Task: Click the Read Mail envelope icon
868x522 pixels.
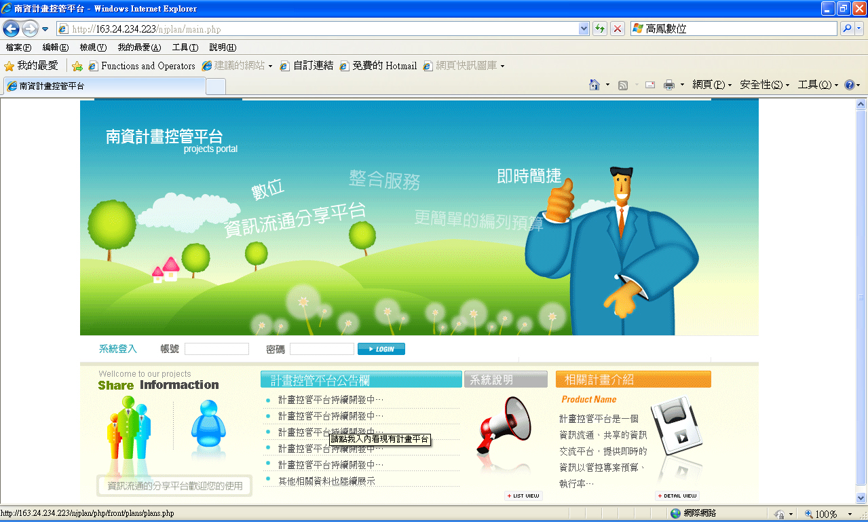Action: [649, 85]
